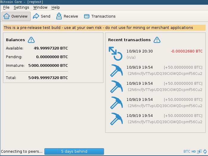Click the Balances heading
The width and height of the screenshot is (208, 156).
point(15,40)
